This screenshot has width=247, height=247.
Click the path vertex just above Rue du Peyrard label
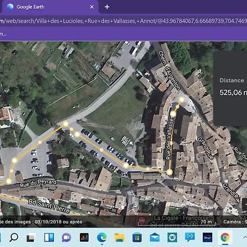9,181
